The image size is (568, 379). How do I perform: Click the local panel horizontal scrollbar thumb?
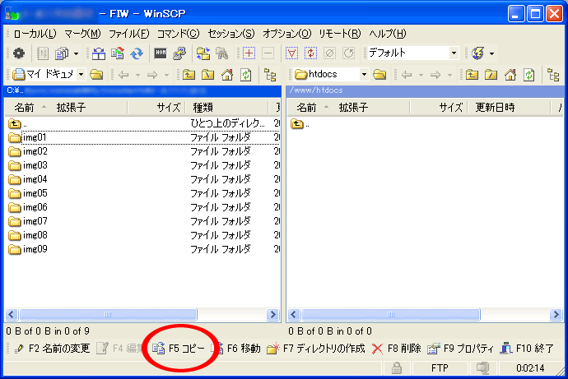[x=108, y=314]
